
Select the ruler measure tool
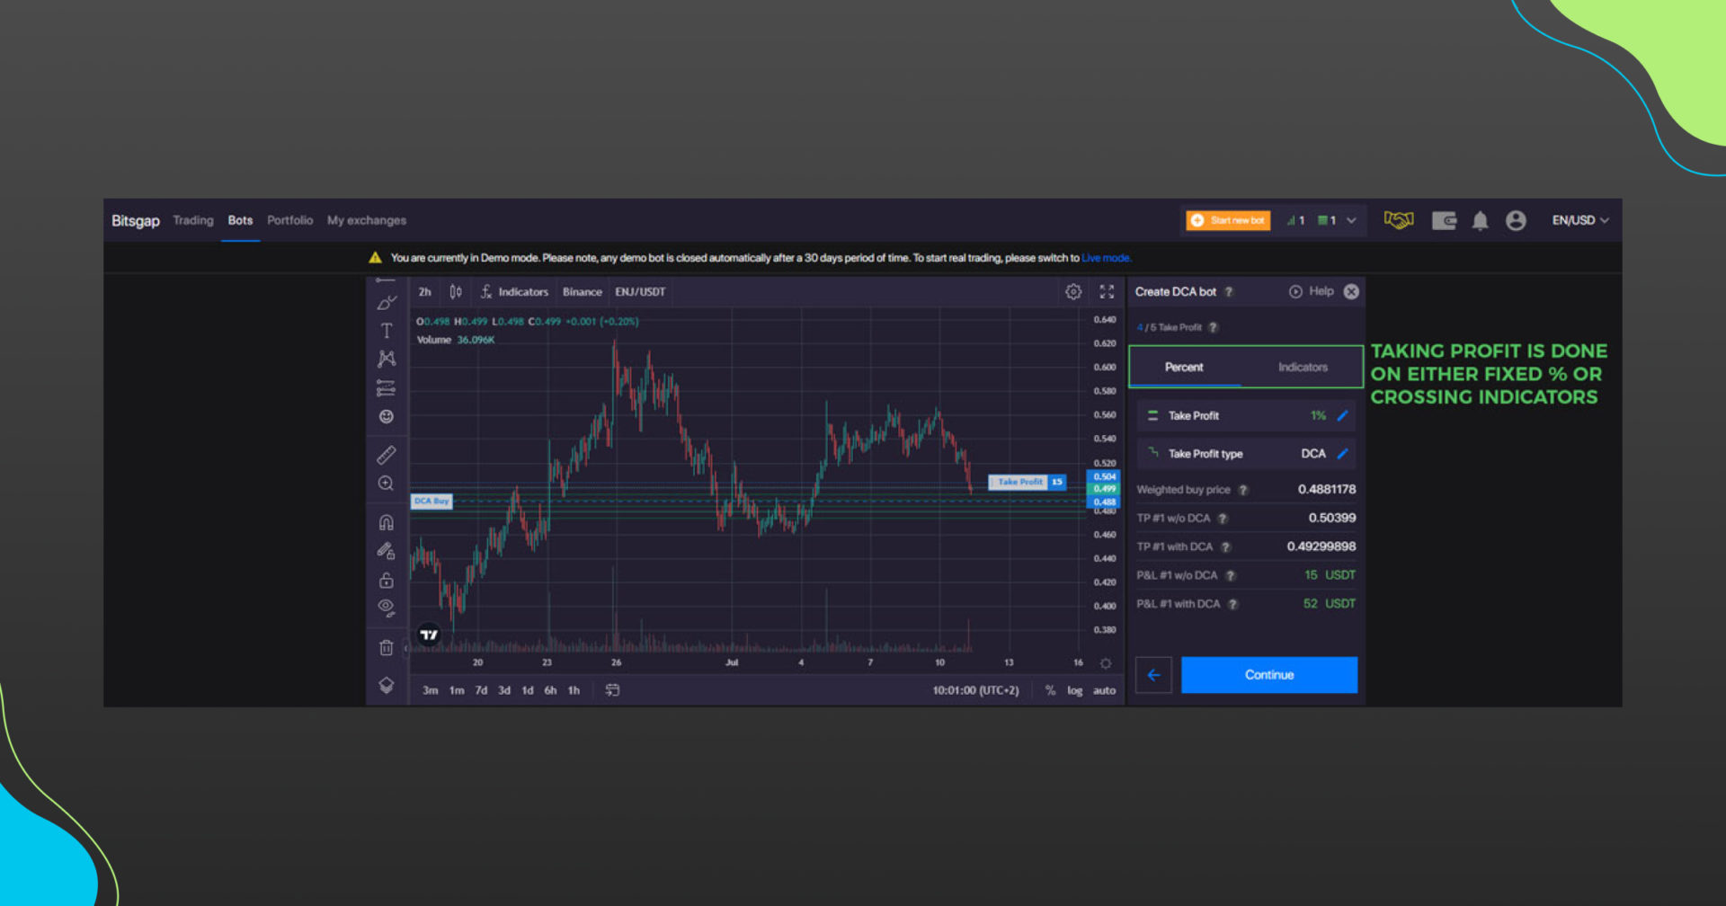tap(387, 455)
